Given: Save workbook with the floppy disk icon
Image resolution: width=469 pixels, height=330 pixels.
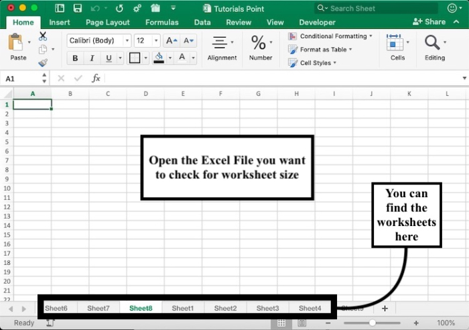Looking at the screenshot, I should coord(78,8).
